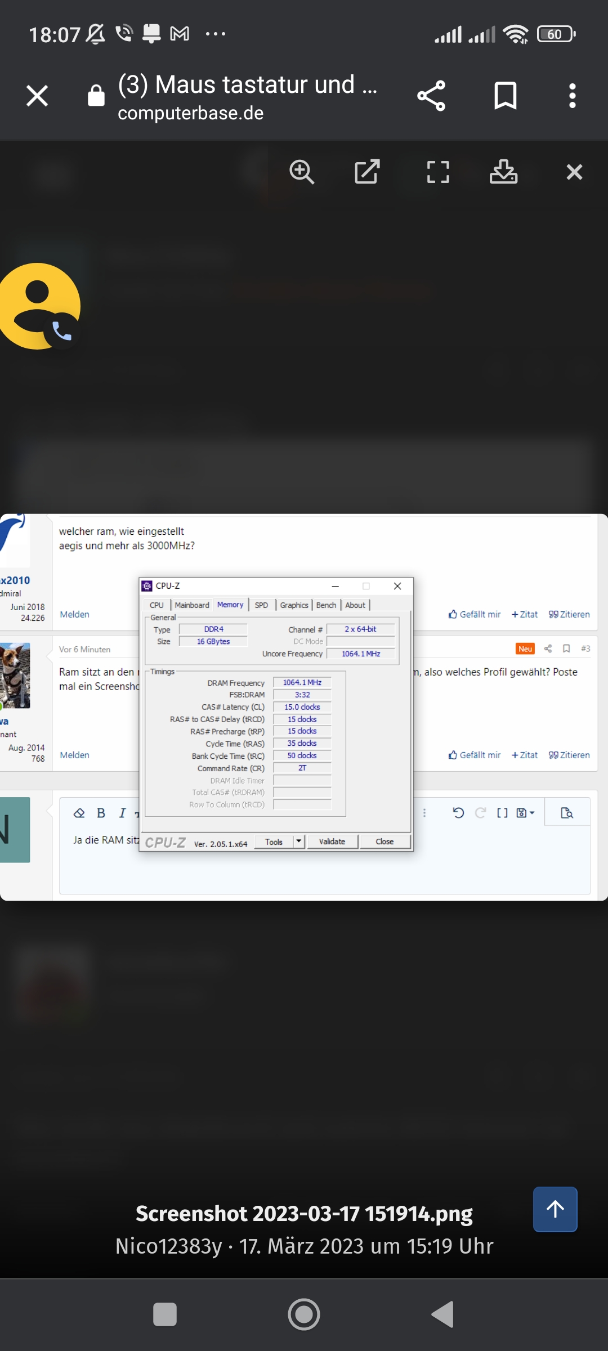Click the Neu badge on post #3

pos(525,648)
